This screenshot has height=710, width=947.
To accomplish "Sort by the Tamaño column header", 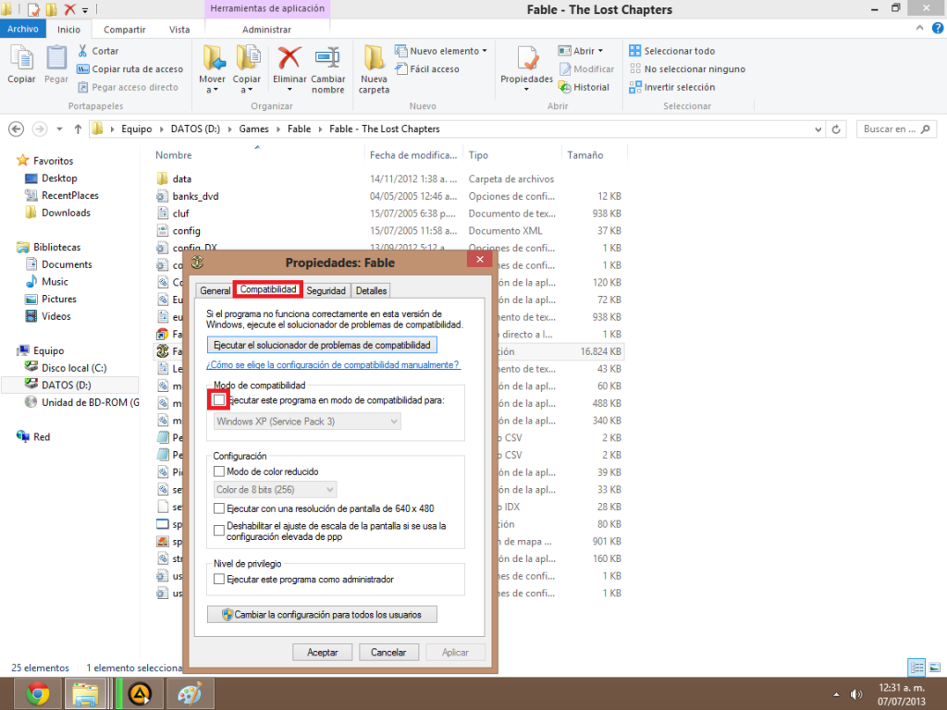I will [595, 155].
